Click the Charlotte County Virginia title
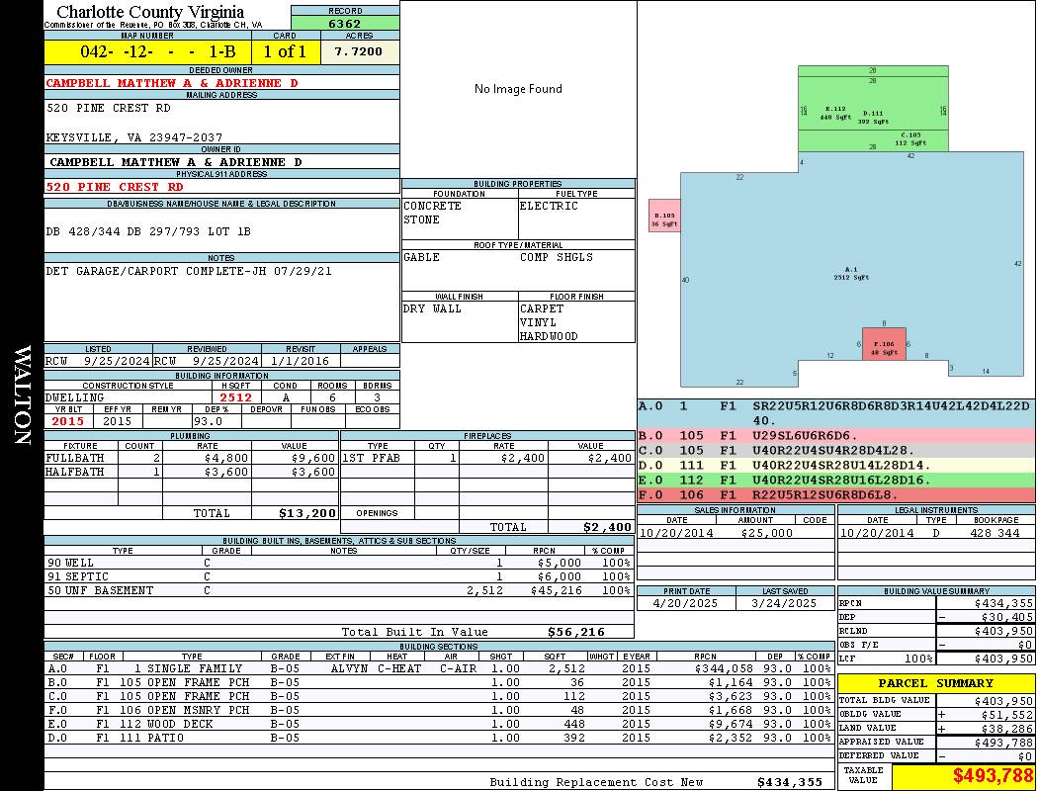The height and width of the screenshot is (791, 1038). tap(150, 12)
